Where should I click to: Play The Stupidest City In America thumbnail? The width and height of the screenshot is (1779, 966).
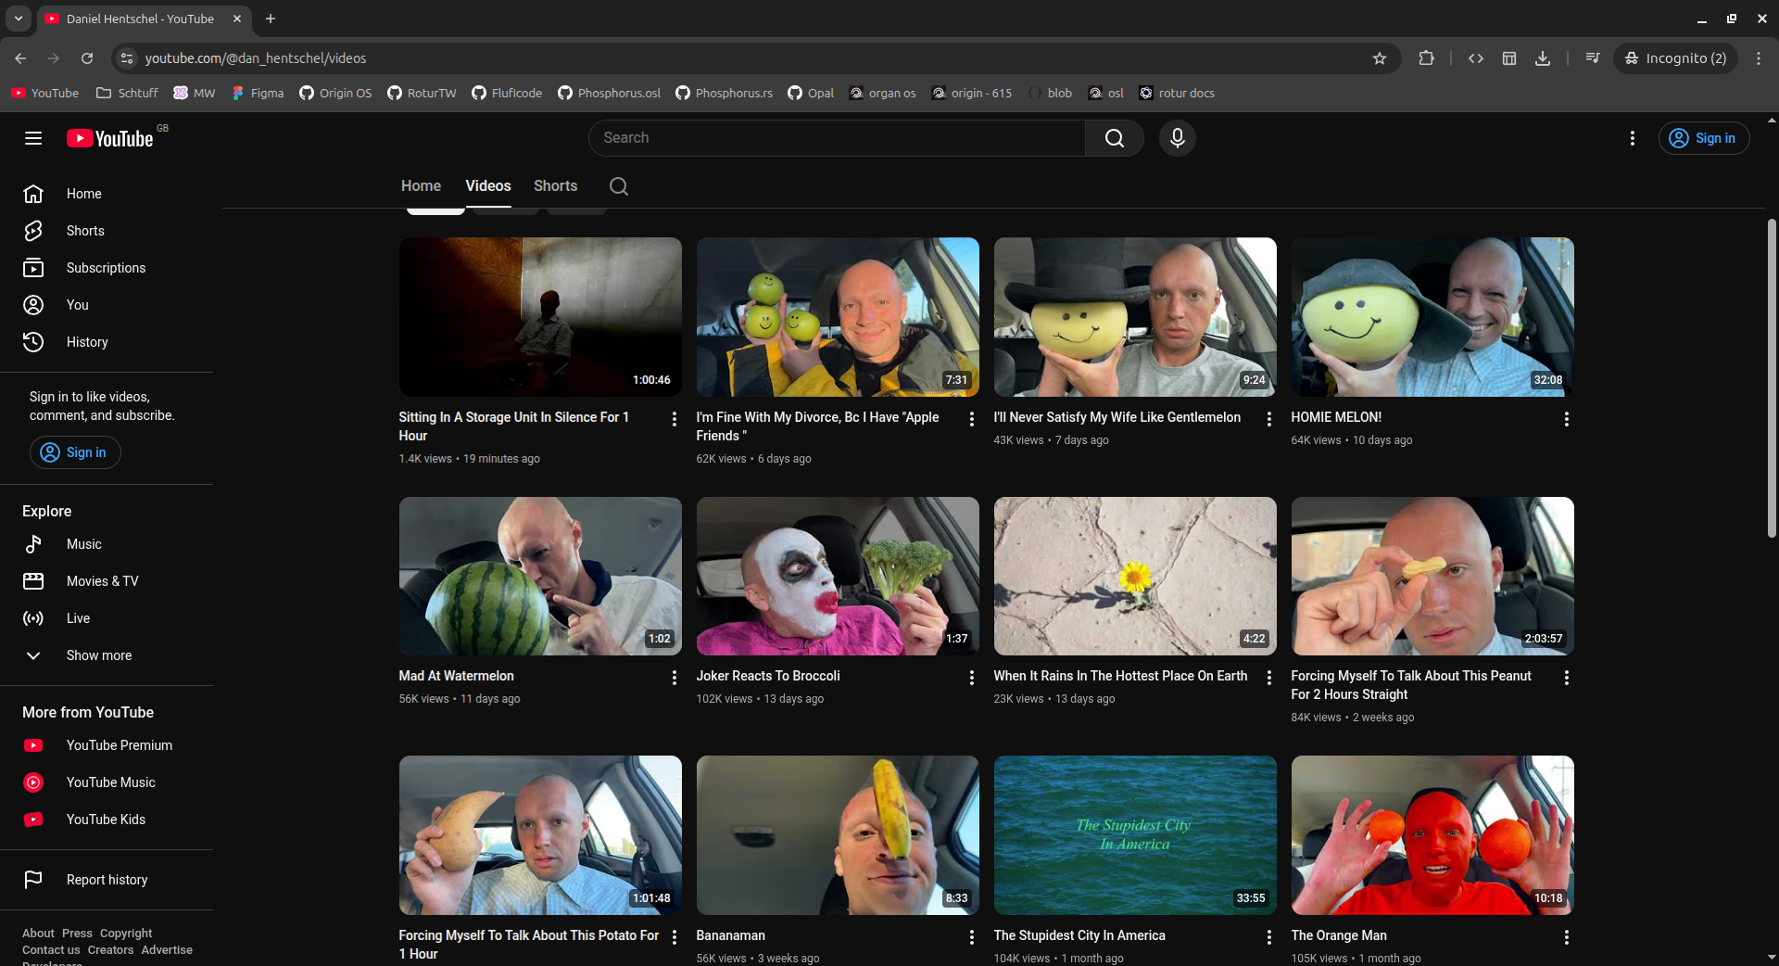1135,835
